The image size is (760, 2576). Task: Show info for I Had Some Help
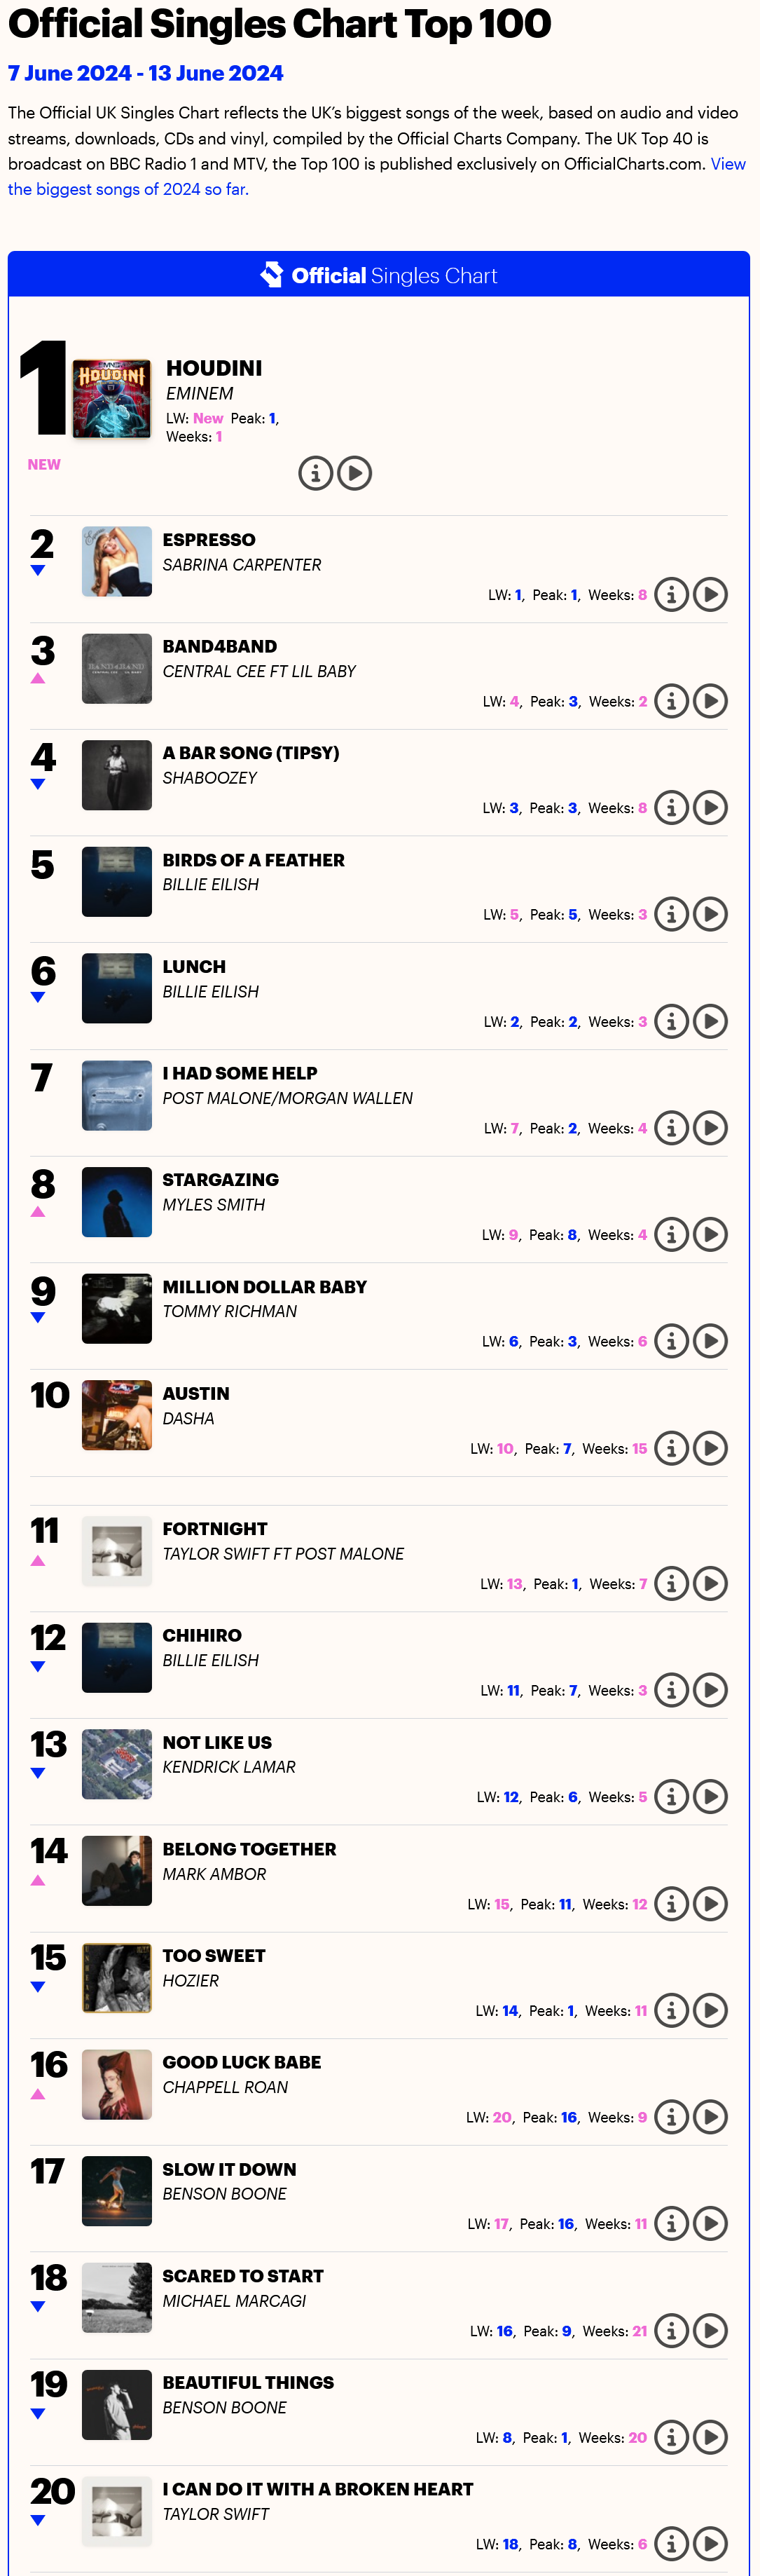pos(671,1128)
